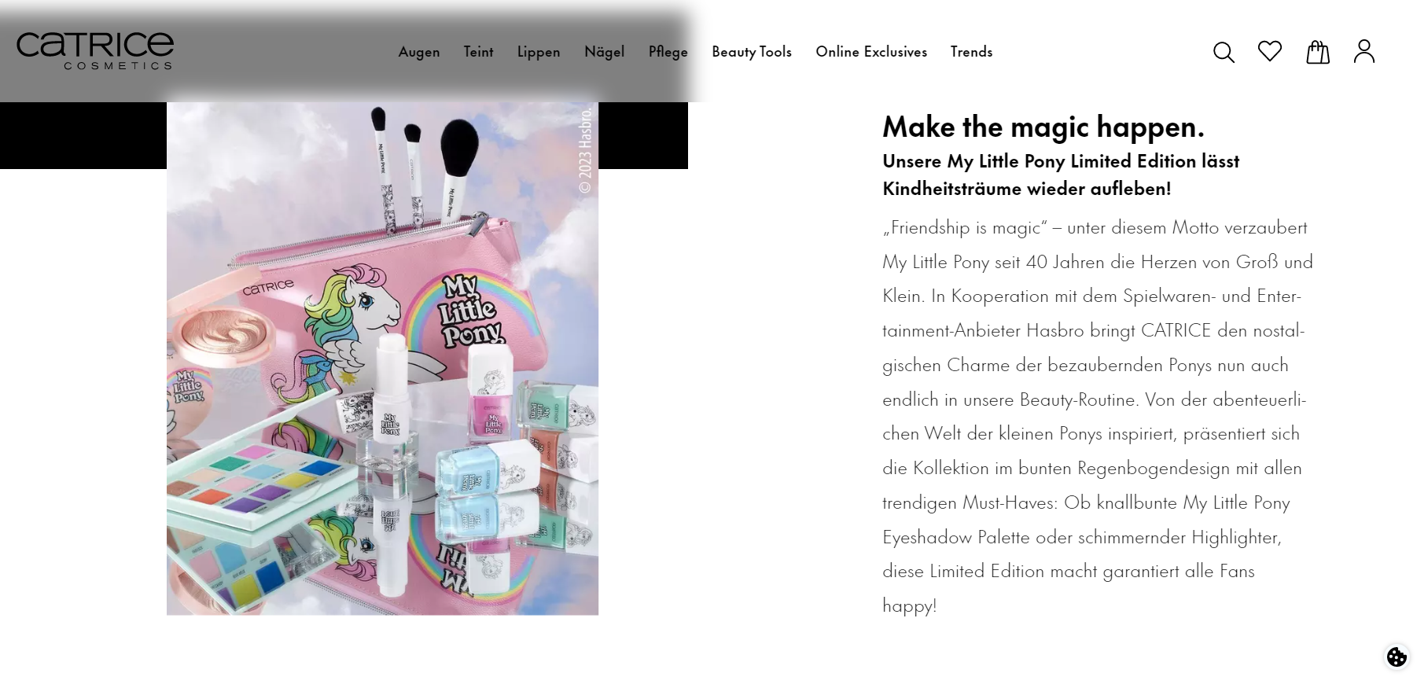Open the Beauty Tools menu
1417x677 pixels.
[x=751, y=52]
